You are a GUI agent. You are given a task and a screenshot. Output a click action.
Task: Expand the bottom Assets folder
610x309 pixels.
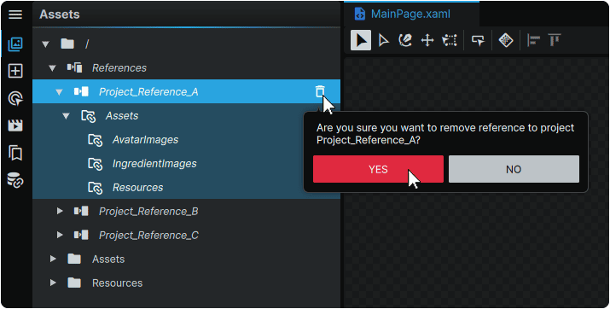point(53,259)
